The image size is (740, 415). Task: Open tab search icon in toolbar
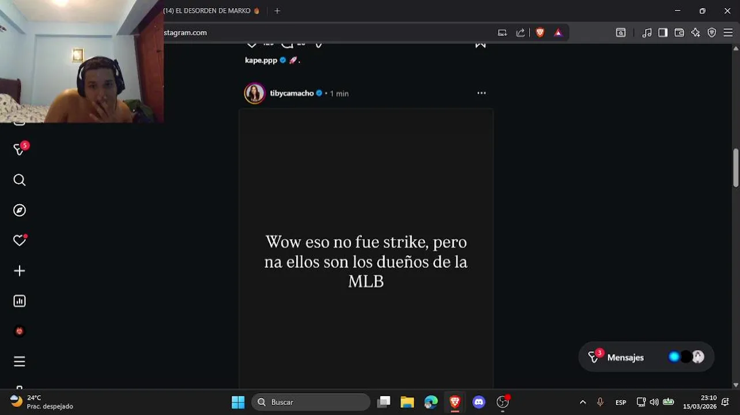(621, 33)
